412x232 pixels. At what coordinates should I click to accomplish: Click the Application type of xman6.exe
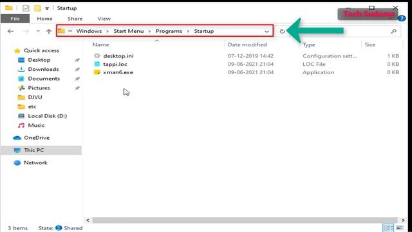coord(318,72)
